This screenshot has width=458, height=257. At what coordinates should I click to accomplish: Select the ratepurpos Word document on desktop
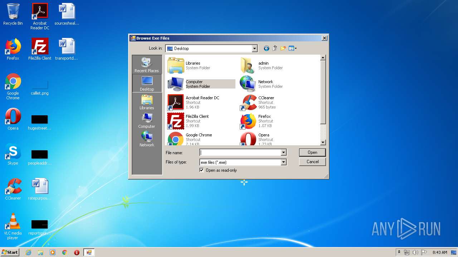40,189
